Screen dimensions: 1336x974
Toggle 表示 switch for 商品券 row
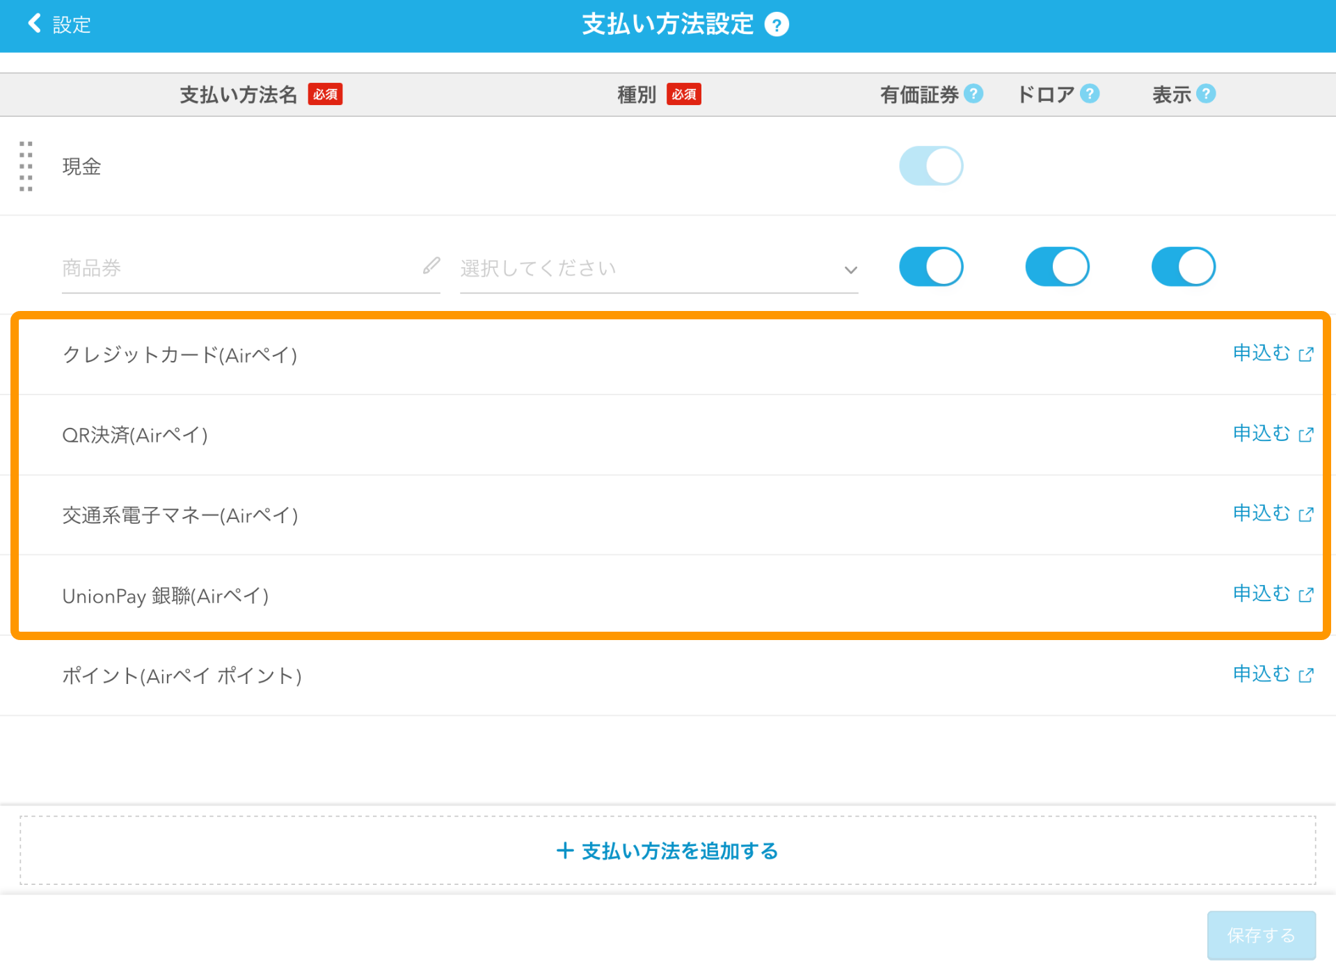coord(1183,266)
